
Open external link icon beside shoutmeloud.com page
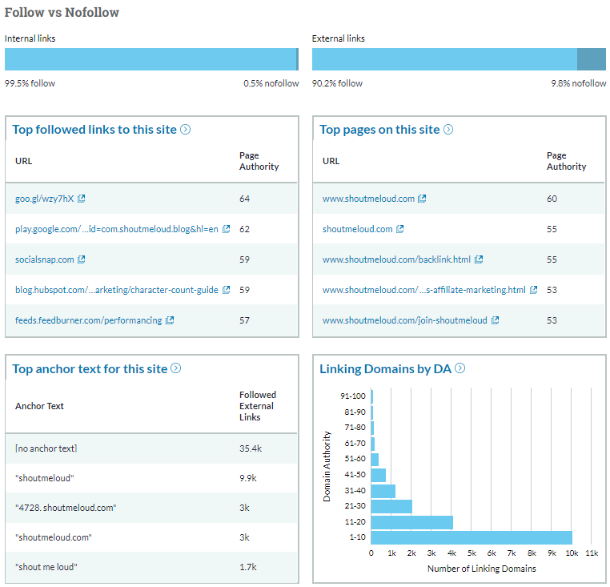click(400, 229)
